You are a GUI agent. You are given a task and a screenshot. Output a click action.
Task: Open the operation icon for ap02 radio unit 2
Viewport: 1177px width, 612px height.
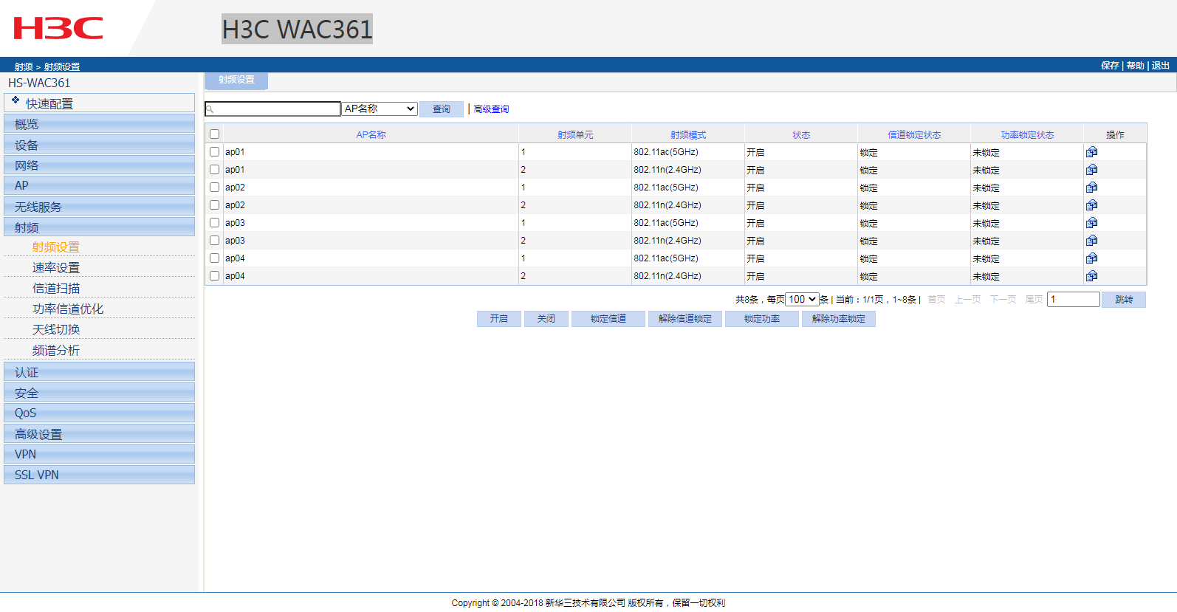pyautogui.click(x=1091, y=205)
